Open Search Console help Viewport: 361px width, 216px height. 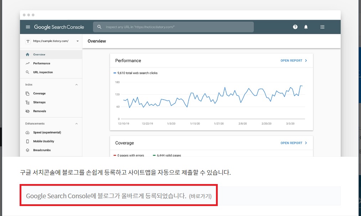[295, 27]
